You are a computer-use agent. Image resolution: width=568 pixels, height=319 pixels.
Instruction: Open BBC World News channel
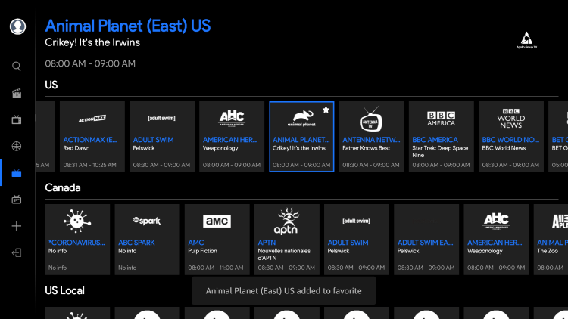click(x=510, y=137)
